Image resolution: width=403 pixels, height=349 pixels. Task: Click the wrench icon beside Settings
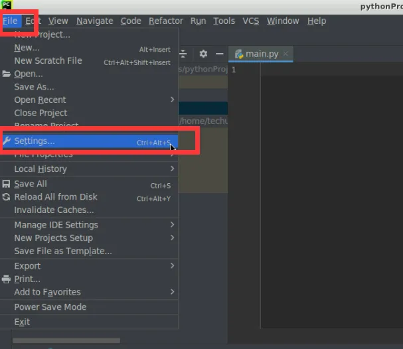(x=7, y=141)
